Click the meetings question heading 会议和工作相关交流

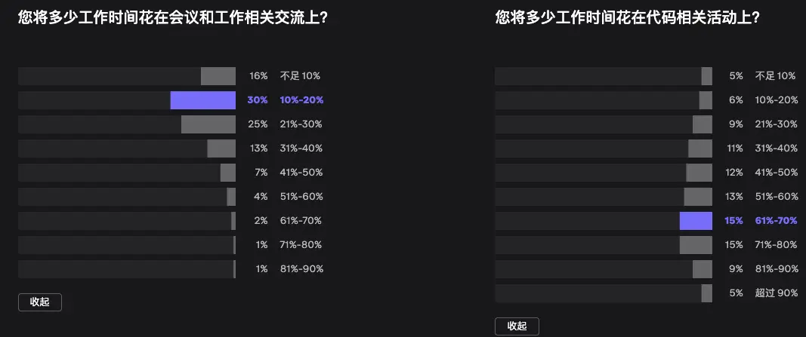[172, 18]
